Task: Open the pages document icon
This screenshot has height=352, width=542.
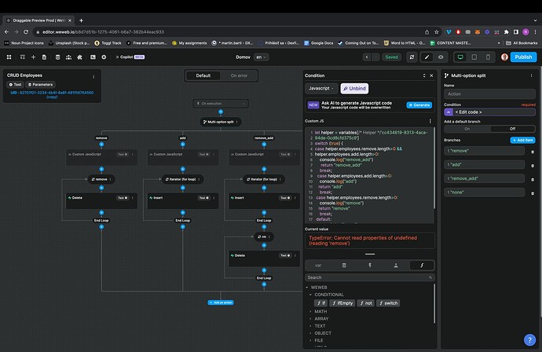Action: coord(44,57)
